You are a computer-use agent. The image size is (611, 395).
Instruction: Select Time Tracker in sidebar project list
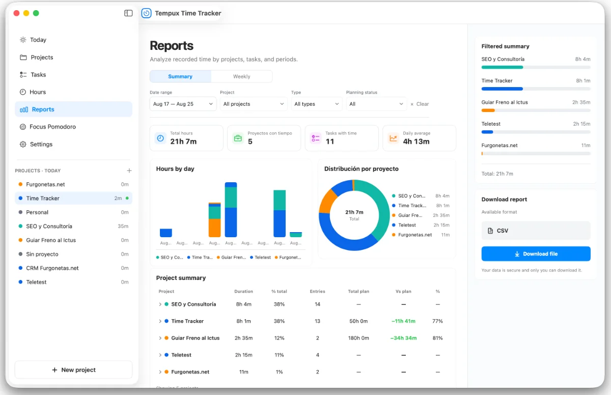coord(73,198)
